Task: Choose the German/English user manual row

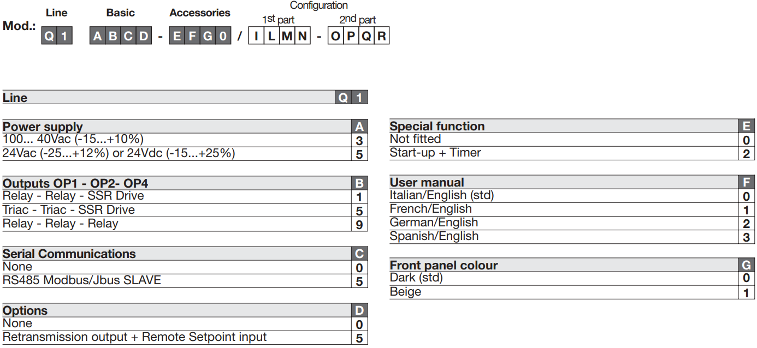Action: 572,223
